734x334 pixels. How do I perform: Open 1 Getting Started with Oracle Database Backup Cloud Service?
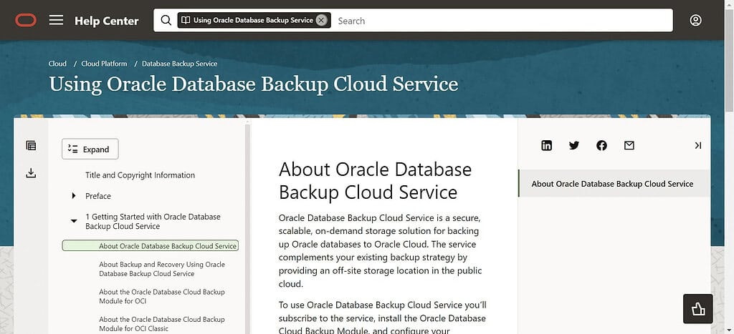click(x=153, y=222)
